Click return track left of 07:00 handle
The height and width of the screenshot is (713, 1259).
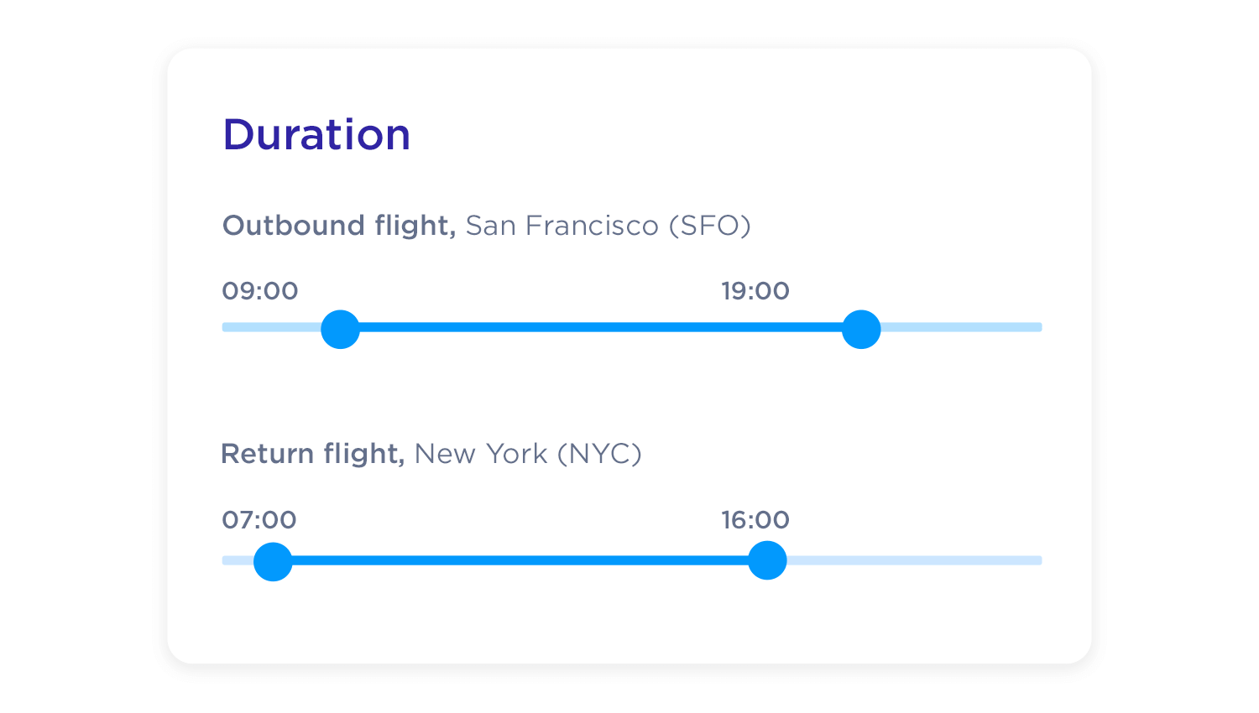[237, 560]
